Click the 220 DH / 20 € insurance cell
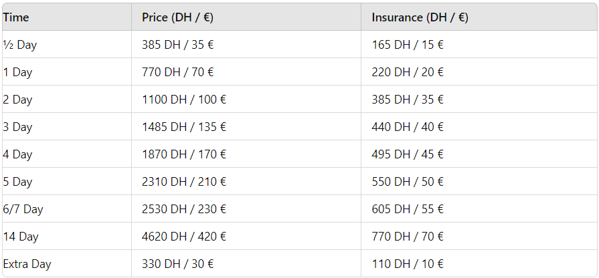This screenshot has height=278, width=599. click(x=408, y=72)
